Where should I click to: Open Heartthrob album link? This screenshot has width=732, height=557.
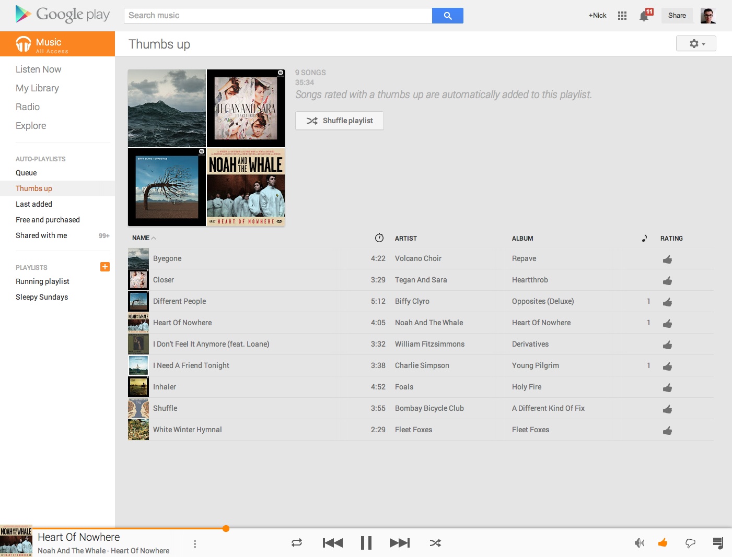pos(530,280)
